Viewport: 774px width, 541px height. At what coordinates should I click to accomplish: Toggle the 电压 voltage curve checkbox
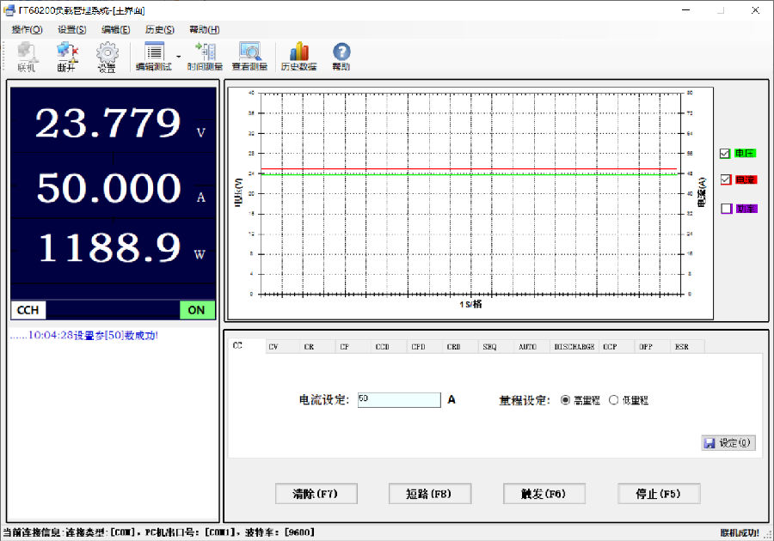point(724,153)
